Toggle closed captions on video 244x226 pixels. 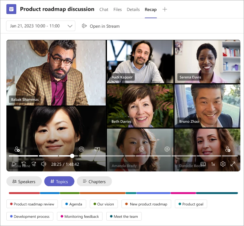coord(203,164)
